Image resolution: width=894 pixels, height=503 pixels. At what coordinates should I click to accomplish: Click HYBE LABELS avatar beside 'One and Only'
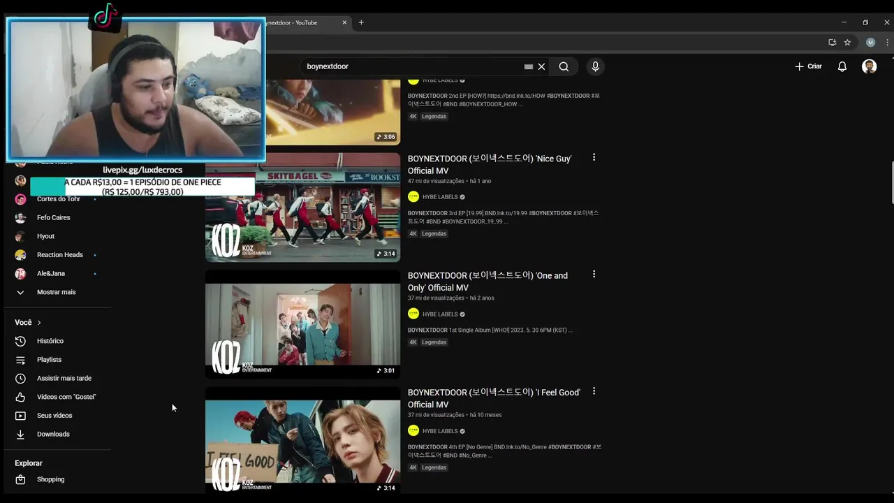tap(413, 314)
